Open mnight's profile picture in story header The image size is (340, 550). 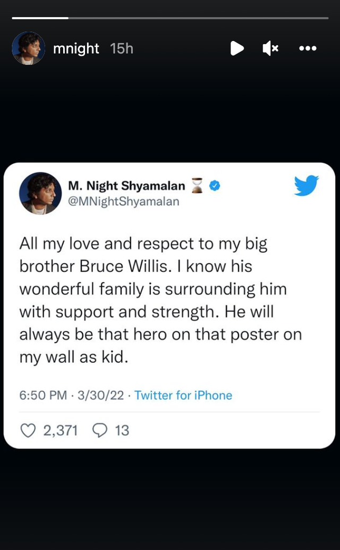(x=28, y=48)
